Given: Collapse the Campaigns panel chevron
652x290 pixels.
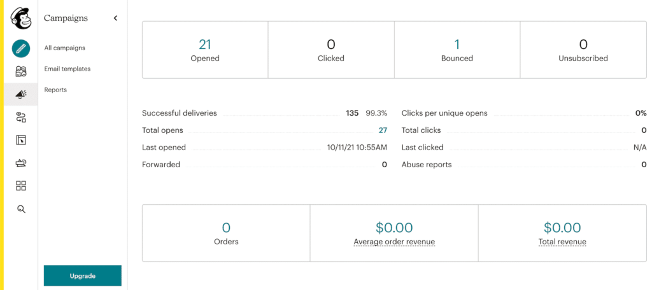Looking at the screenshot, I should 115,18.
